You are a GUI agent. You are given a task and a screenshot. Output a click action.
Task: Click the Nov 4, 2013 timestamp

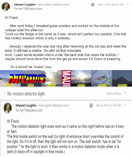[109, 105]
